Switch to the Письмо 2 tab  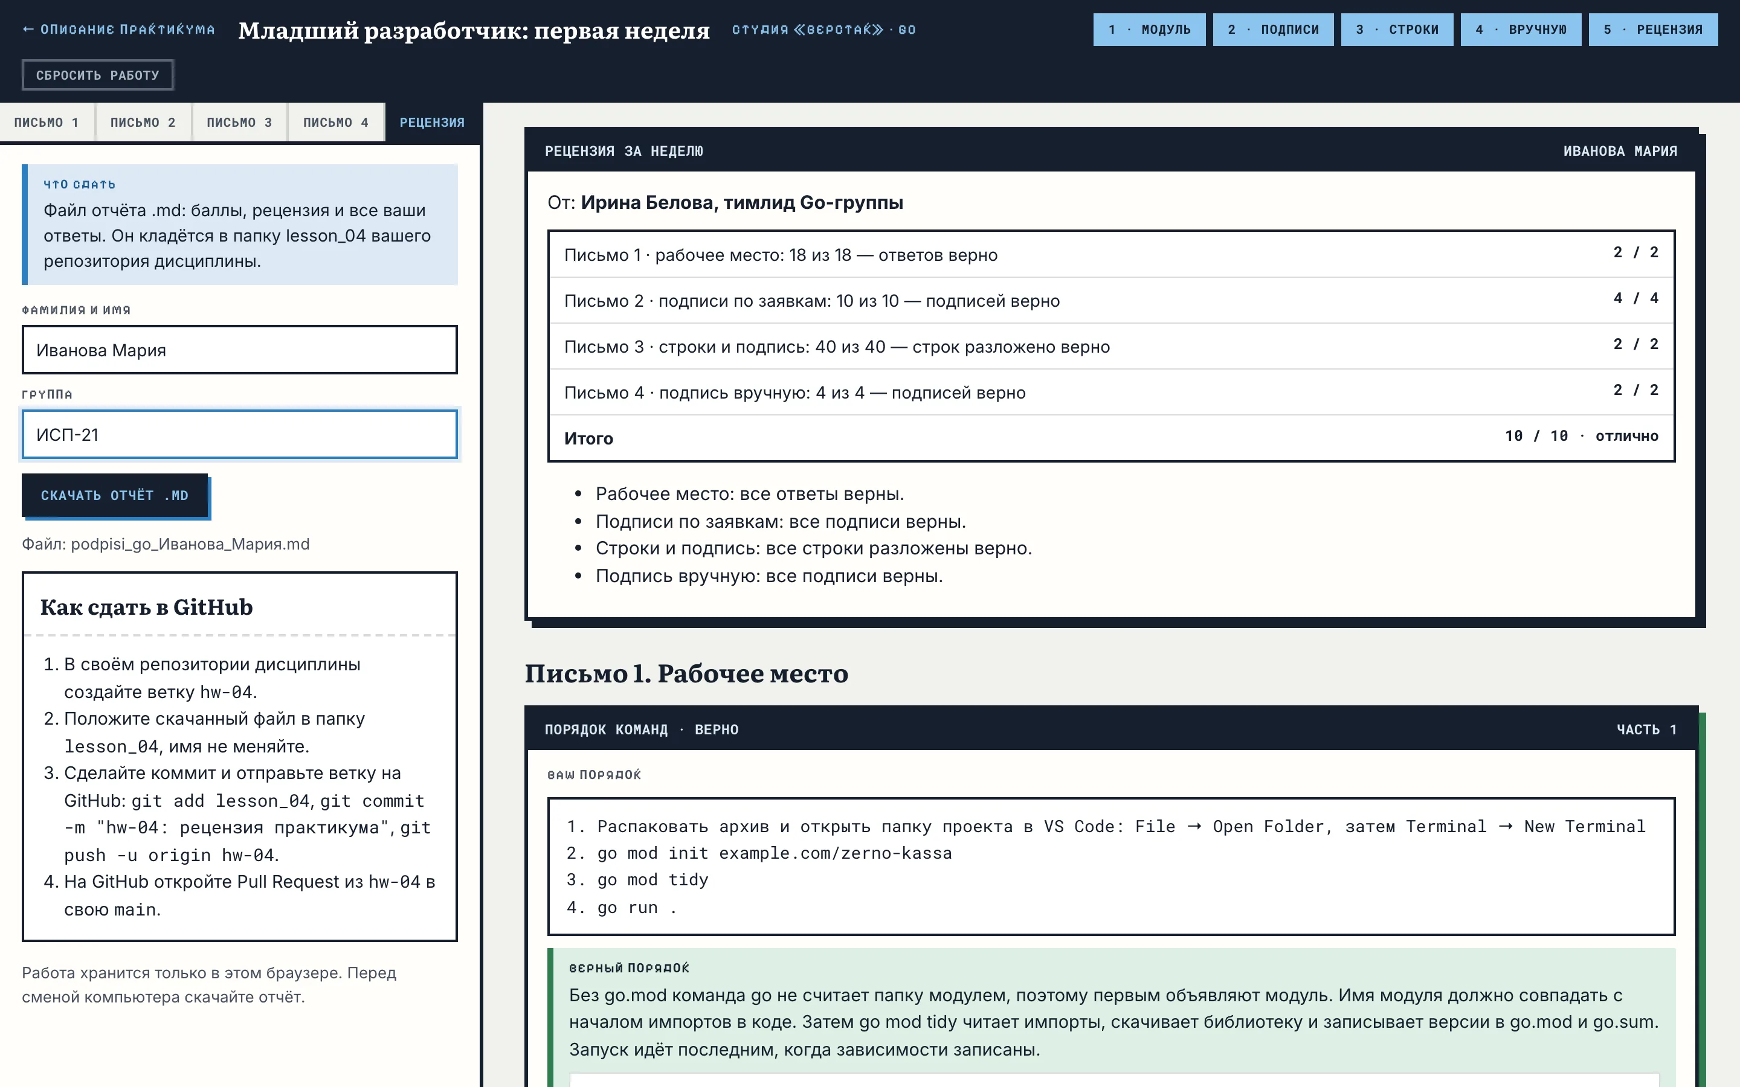click(x=143, y=122)
